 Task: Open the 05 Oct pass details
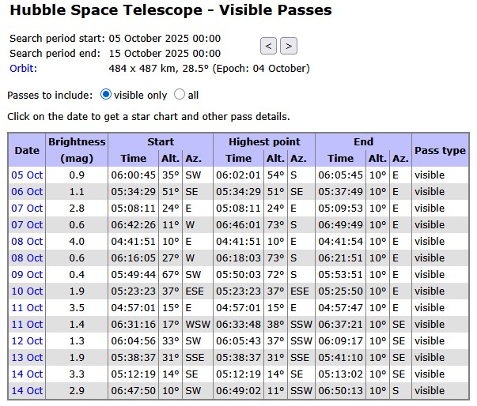coord(27,175)
